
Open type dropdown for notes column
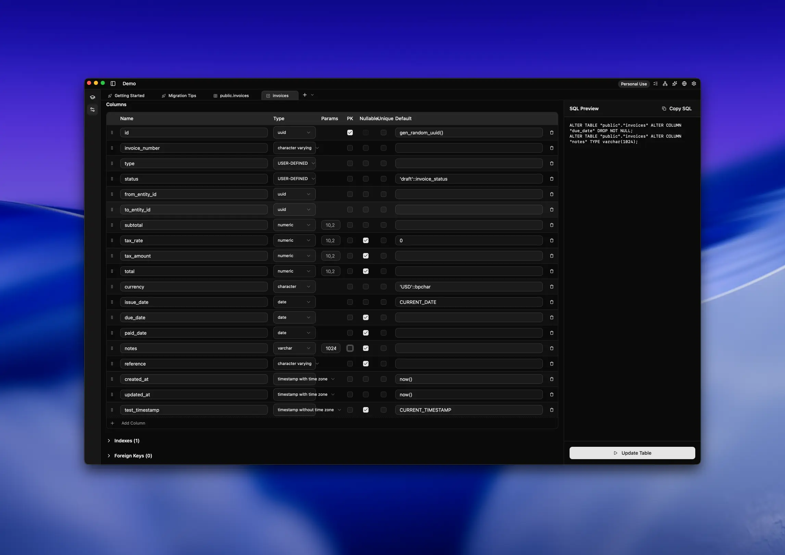[294, 348]
